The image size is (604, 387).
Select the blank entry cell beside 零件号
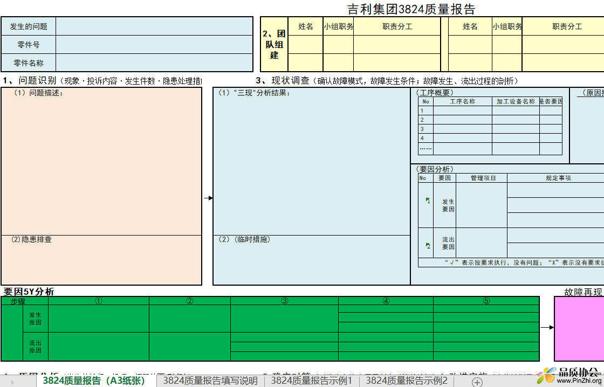point(154,45)
